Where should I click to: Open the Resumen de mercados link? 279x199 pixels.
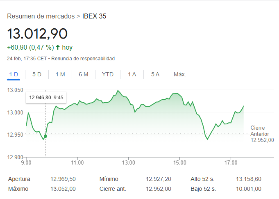click(41, 16)
